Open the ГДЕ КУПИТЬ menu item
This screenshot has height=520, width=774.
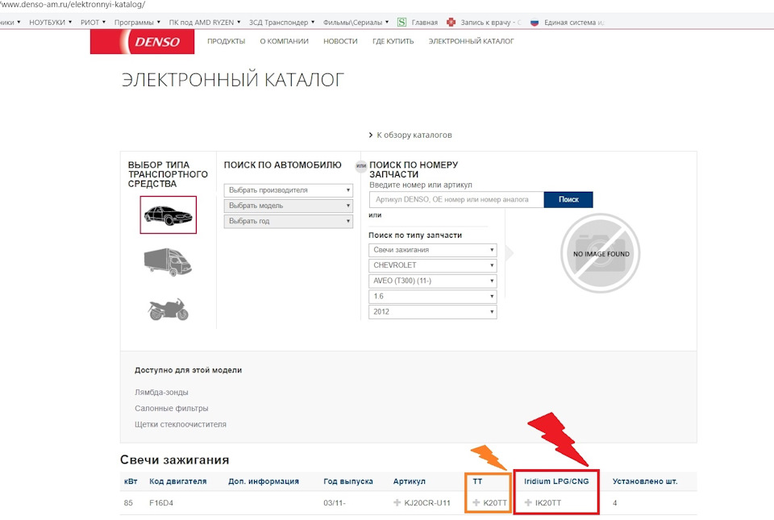coord(393,41)
